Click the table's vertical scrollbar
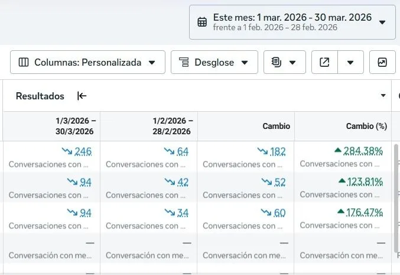 (x=396, y=198)
